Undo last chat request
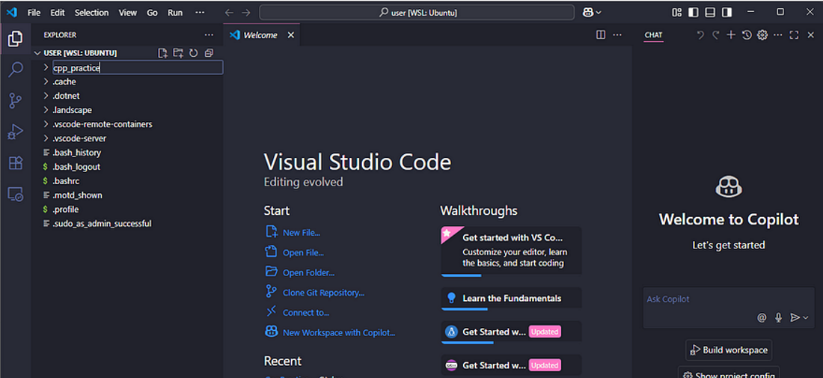This screenshot has height=378, width=823. [700, 35]
